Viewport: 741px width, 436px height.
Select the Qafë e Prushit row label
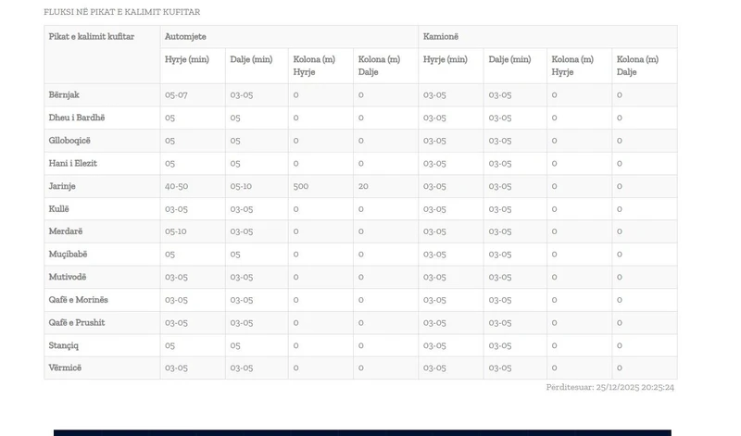click(77, 322)
